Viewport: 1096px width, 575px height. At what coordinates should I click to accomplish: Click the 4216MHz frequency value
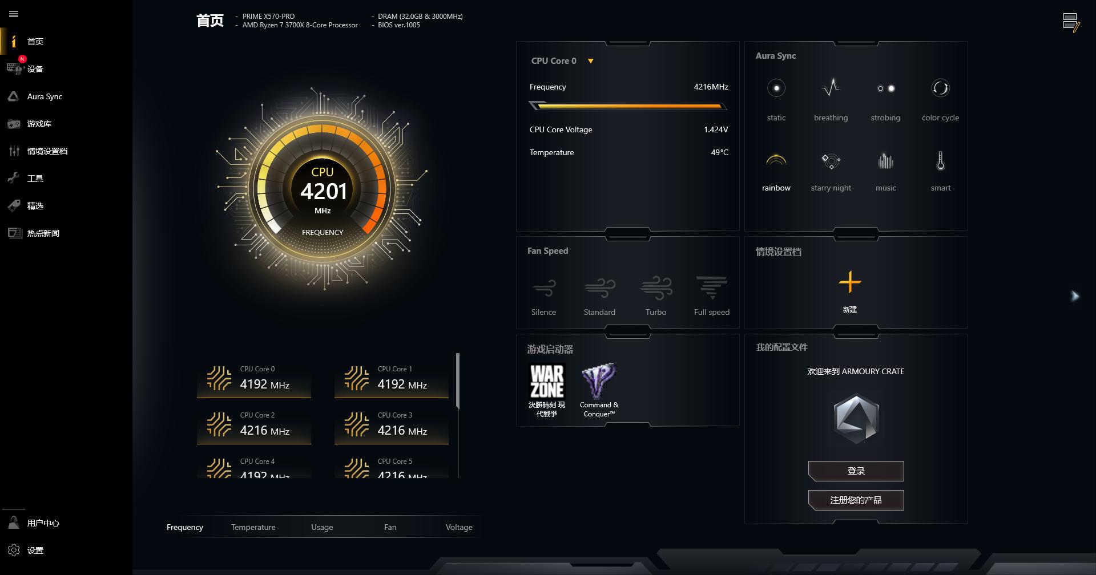pyautogui.click(x=711, y=87)
